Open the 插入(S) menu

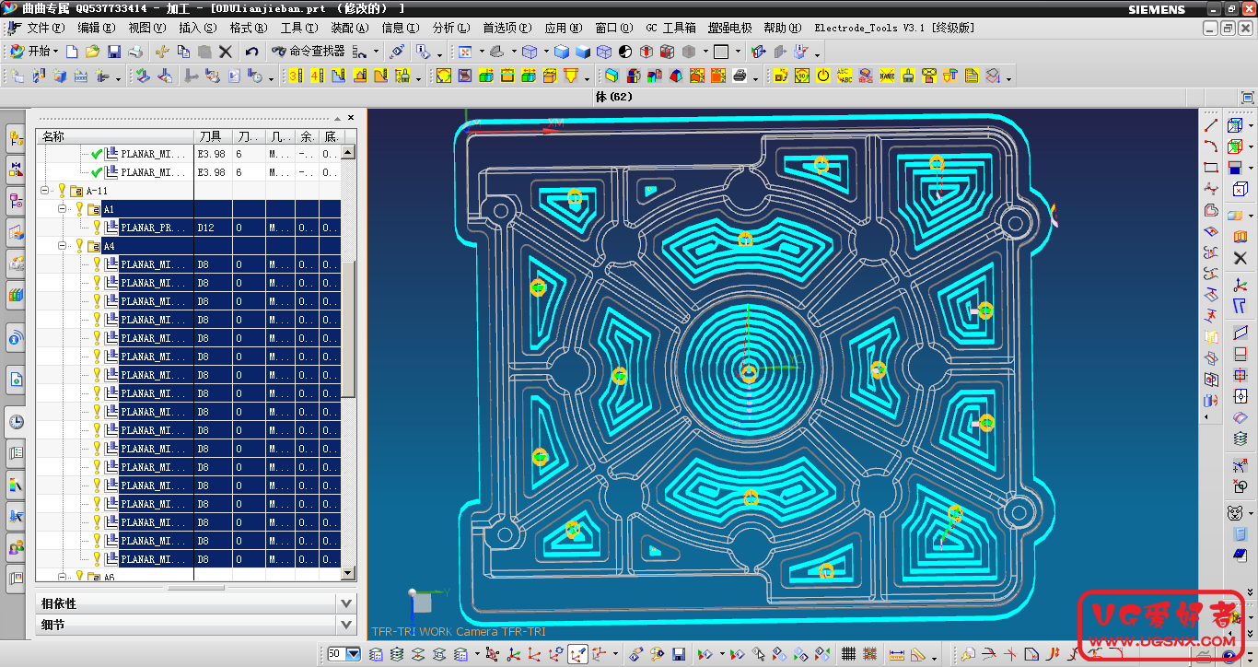point(198,28)
